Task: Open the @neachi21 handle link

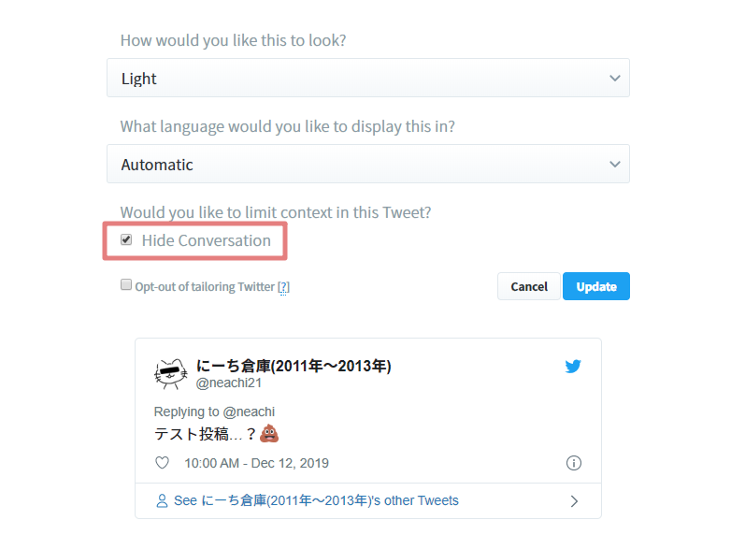Action: tap(229, 383)
